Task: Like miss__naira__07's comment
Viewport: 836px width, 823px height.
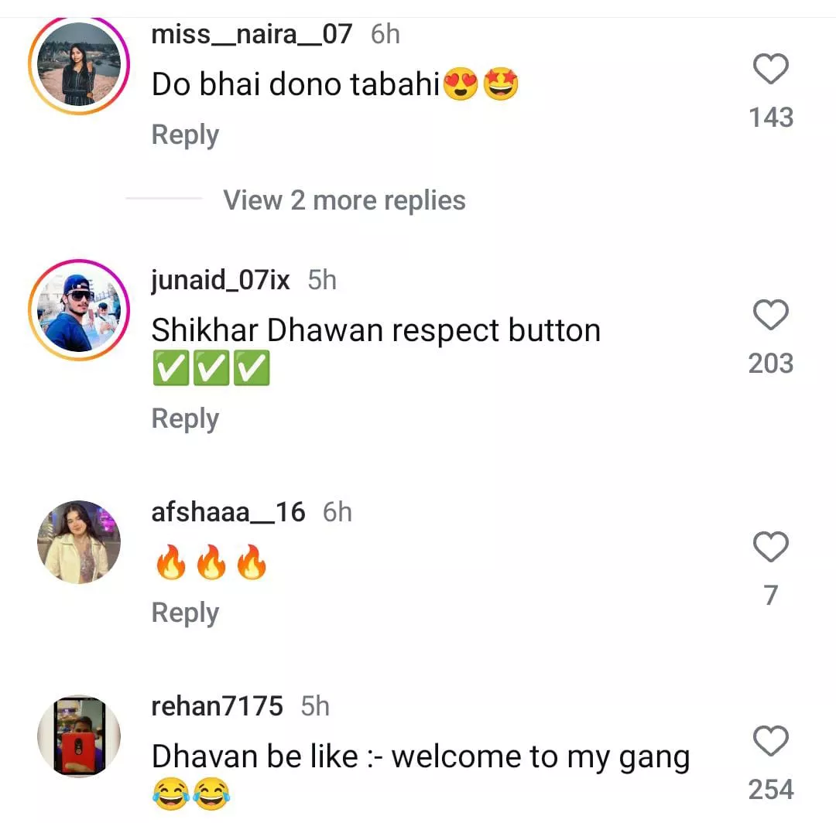Action: pos(770,70)
